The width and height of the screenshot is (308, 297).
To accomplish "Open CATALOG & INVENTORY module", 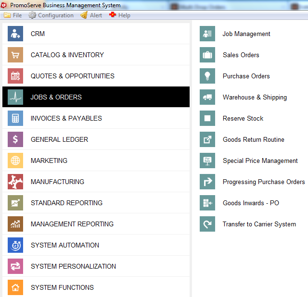I will (96, 55).
